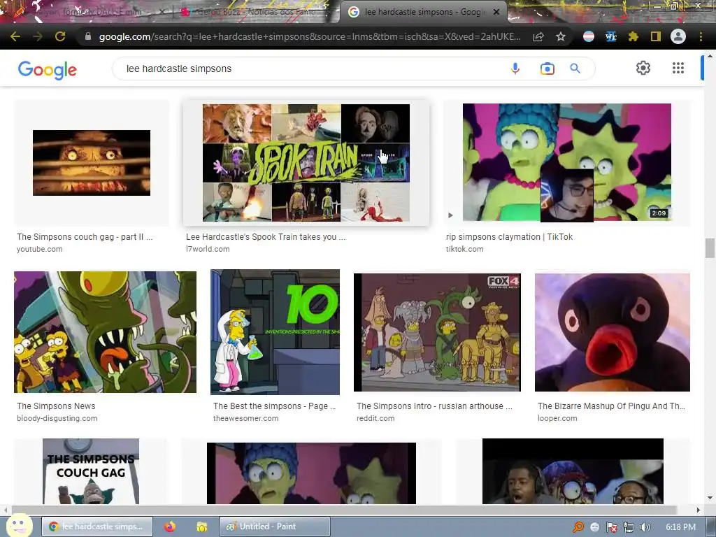Image resolution: width=716 pixels, height=537 pixels.
Task: Click 'Lee Hardcastle's Spook Train takes you' title
Action: tap(265, 236)
